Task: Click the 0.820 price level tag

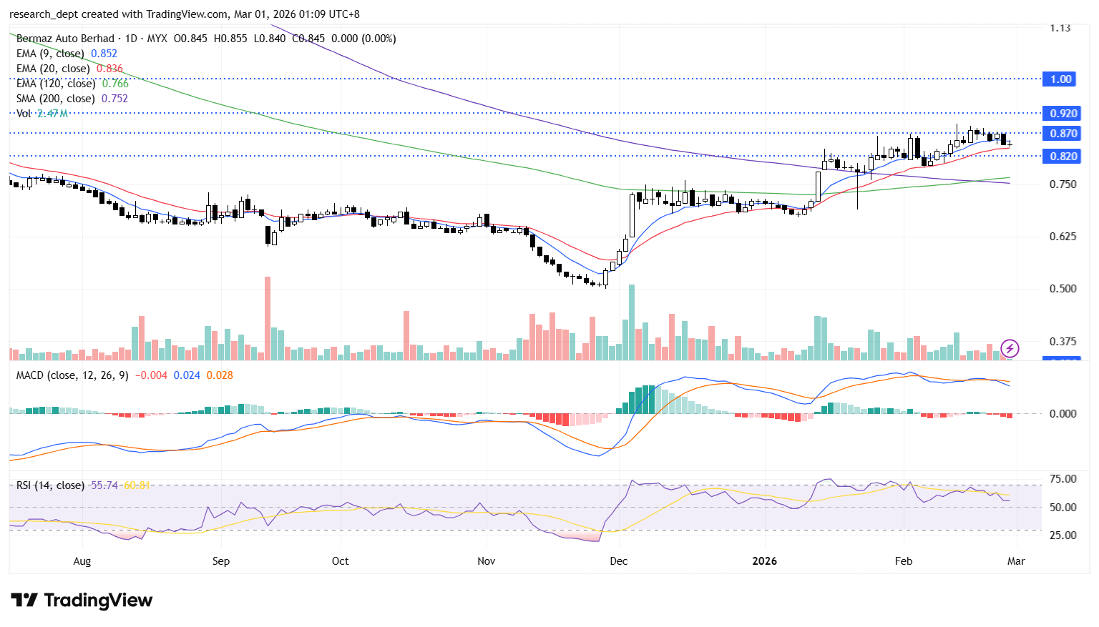Action: coord(1063,157)
